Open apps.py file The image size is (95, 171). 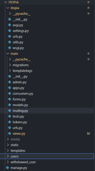(x=18, y=88)
